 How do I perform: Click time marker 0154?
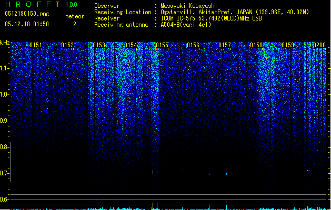click(131, 45)
